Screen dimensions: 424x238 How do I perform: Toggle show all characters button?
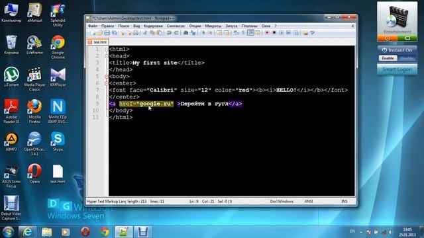click(x=243, y=33)
